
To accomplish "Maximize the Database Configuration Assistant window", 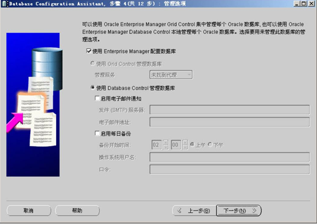I will coord(303,4).
